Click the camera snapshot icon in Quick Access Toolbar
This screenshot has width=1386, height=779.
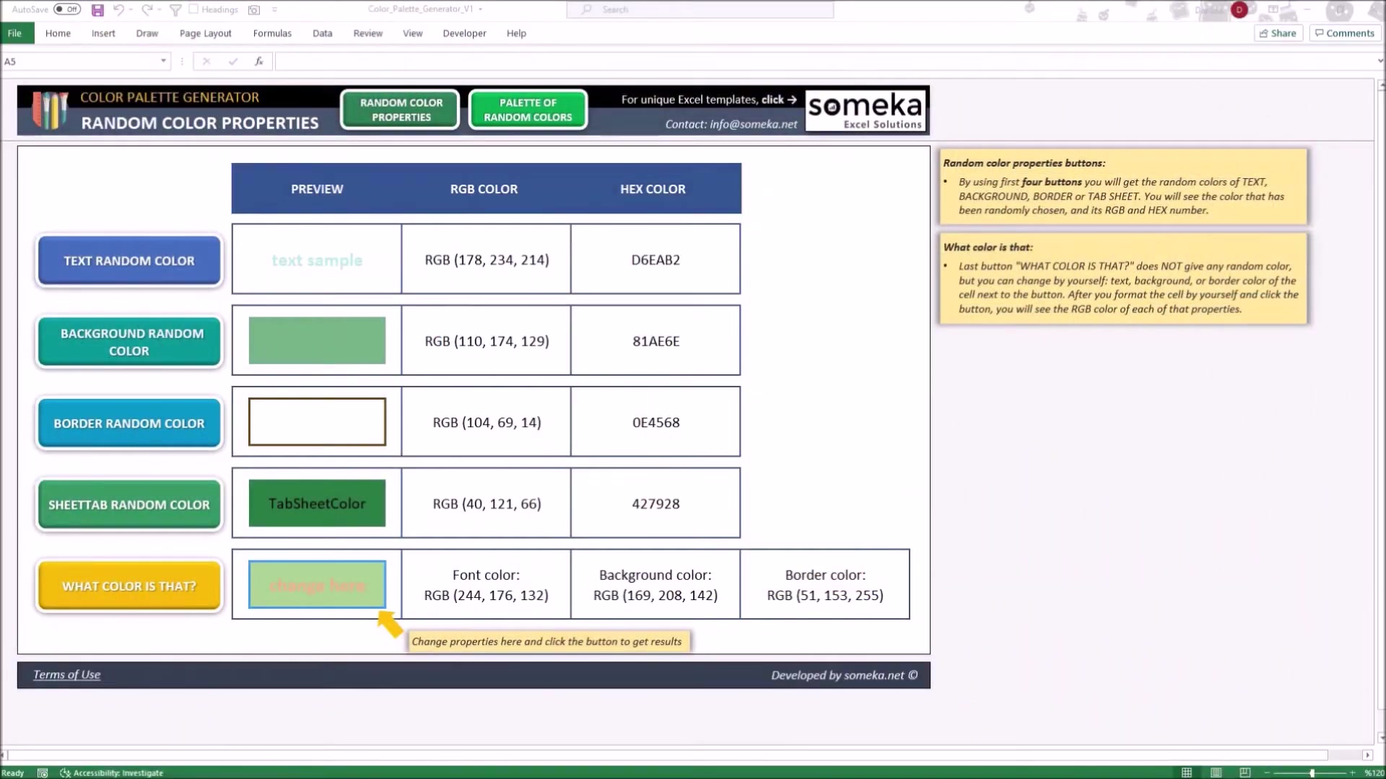253,9
